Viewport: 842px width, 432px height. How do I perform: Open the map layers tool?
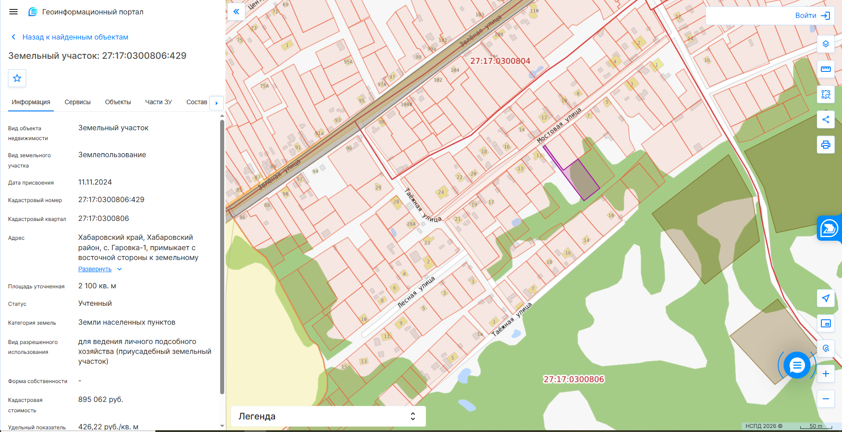(x=825, y=44)
